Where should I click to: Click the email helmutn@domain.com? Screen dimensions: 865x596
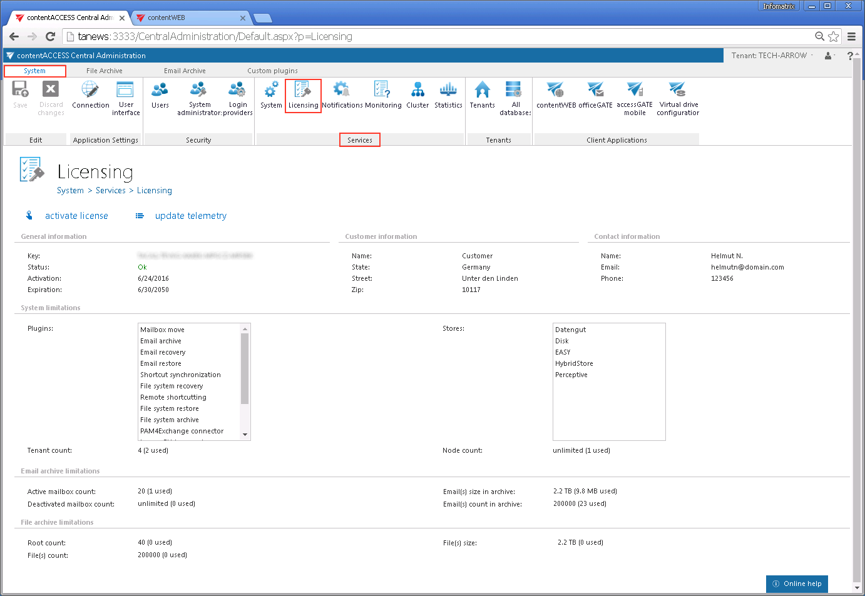coord(747,267)
